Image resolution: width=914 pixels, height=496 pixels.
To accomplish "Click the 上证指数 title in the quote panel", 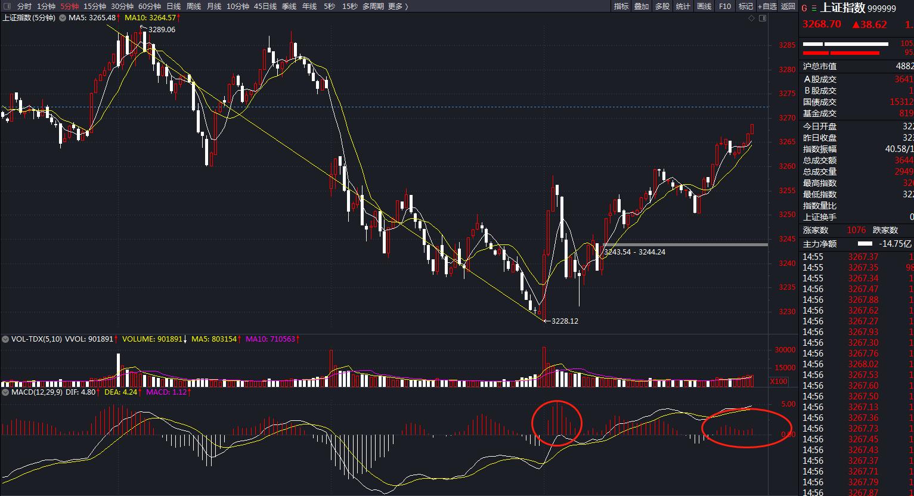I will pos(843,8).
